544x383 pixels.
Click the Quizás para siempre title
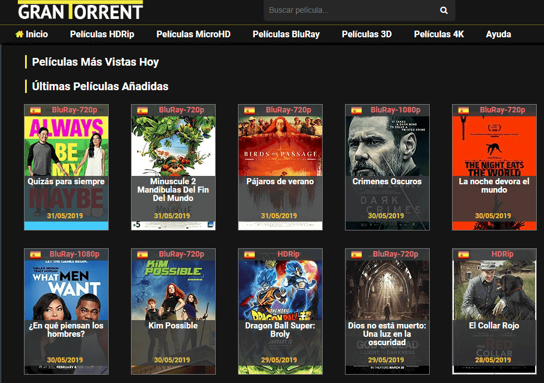(x=66, y=181)
